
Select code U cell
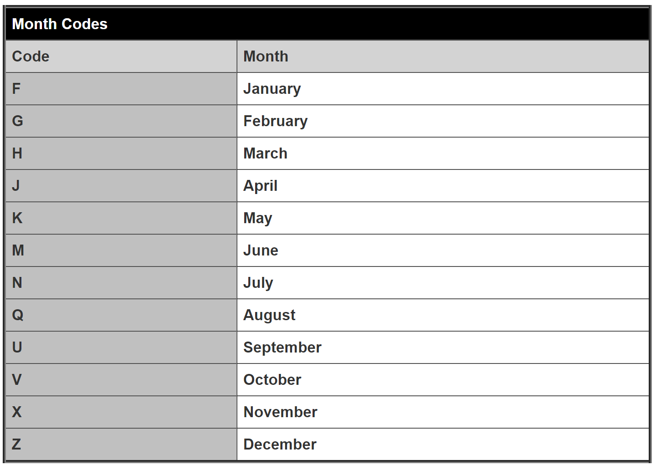click(x=17, y=347)
